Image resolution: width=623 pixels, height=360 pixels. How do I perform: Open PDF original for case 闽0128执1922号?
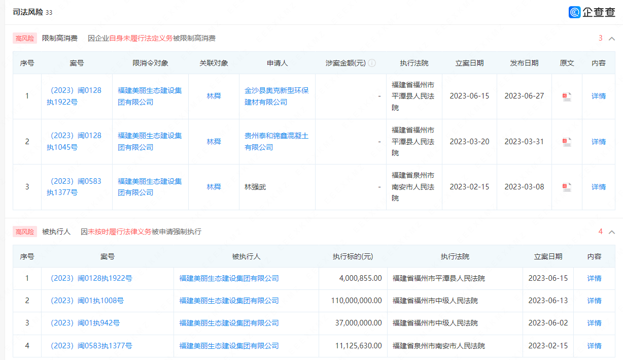pyautogui.click(x=567, y=96)
